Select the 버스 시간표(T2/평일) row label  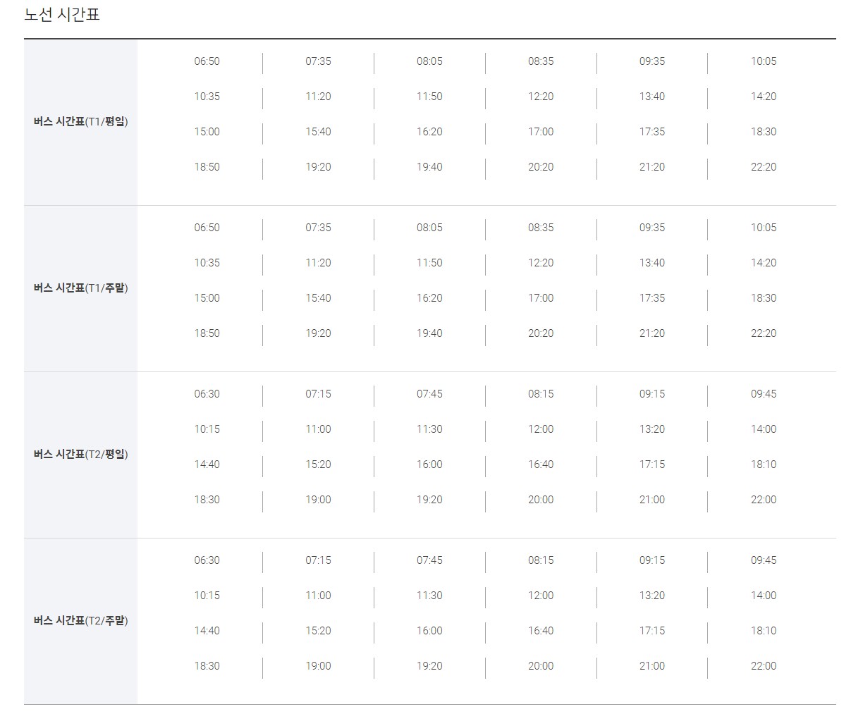tap(81, 455)
